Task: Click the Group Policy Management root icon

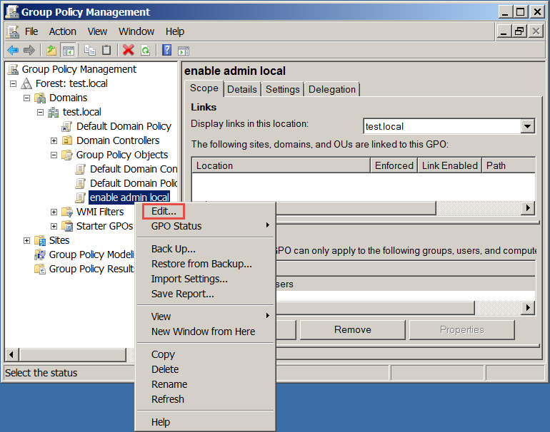Action: pyautogui.click(x=14, y=69)
